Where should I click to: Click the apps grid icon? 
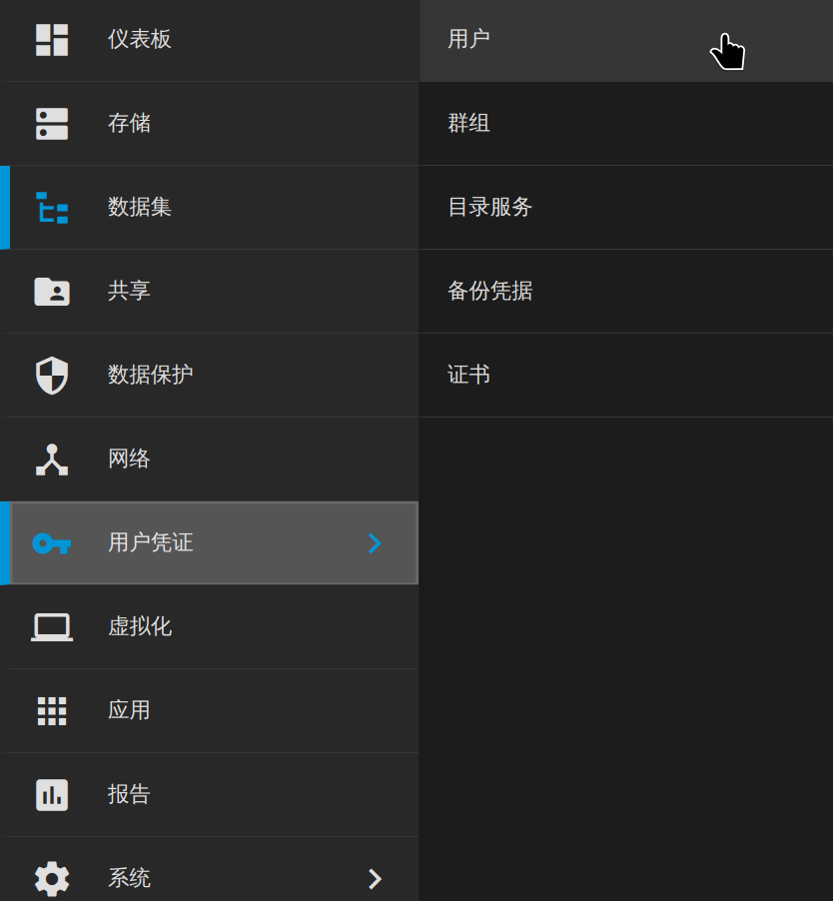tap(52, 711)
